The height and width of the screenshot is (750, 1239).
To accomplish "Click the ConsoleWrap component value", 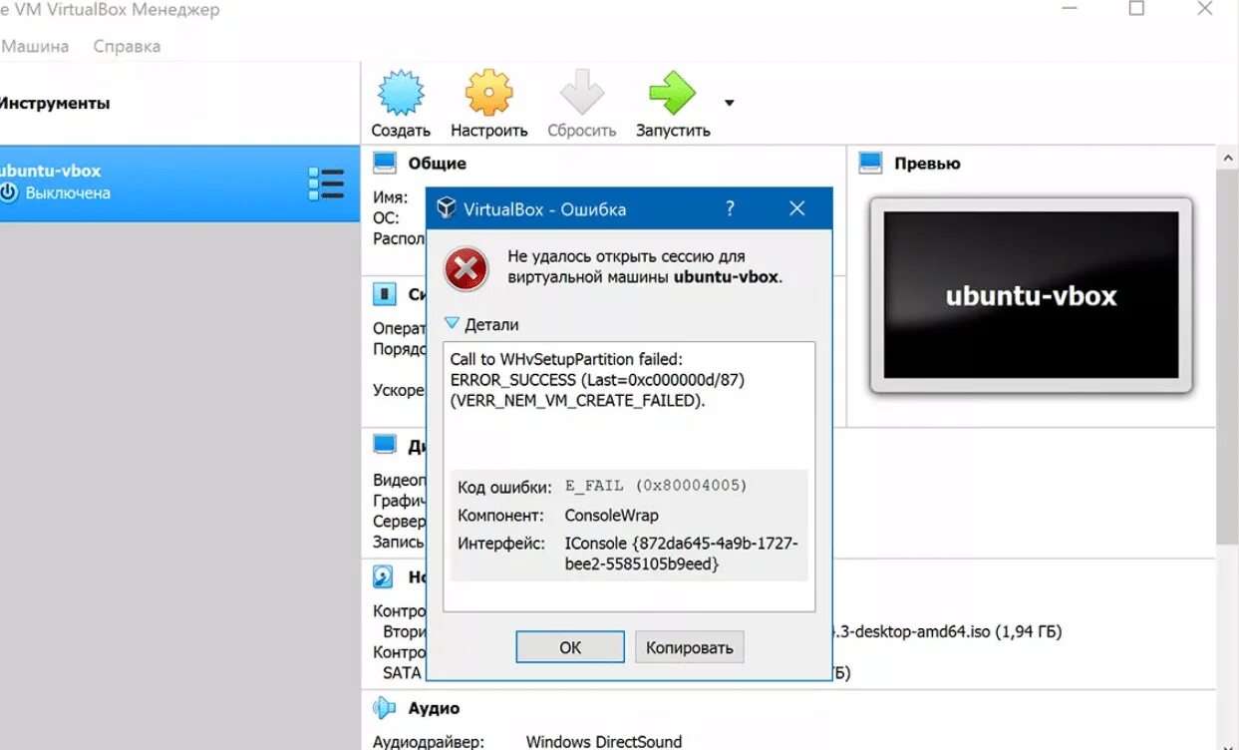I will point(611,516).
